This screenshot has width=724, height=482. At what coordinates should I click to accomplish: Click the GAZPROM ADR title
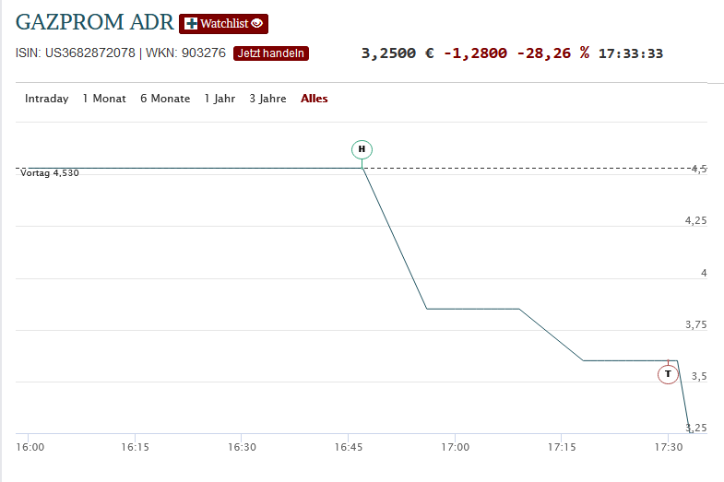click(x=95, y=22)
